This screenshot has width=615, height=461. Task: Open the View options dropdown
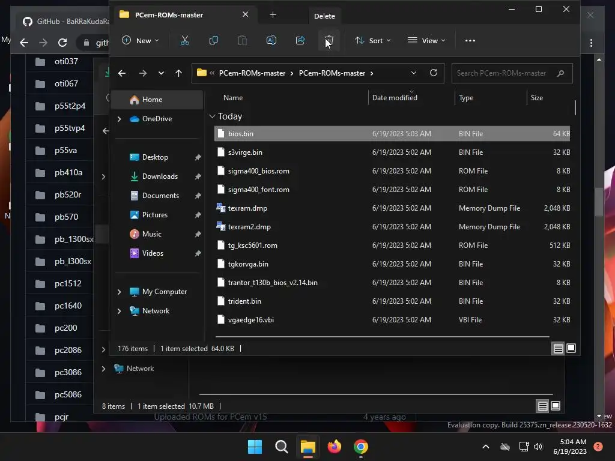click(x=426, y=40)
